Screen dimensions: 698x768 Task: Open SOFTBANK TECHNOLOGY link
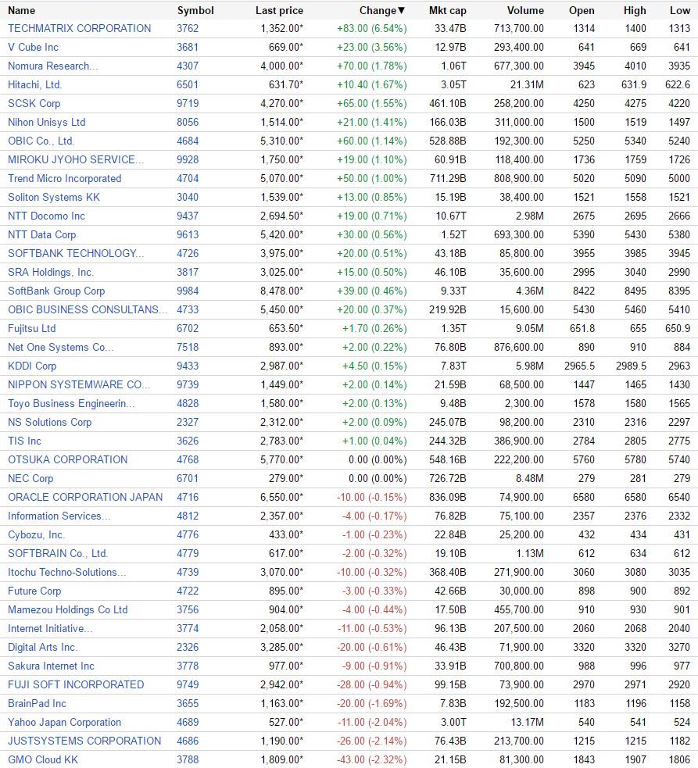coord(76,253)
